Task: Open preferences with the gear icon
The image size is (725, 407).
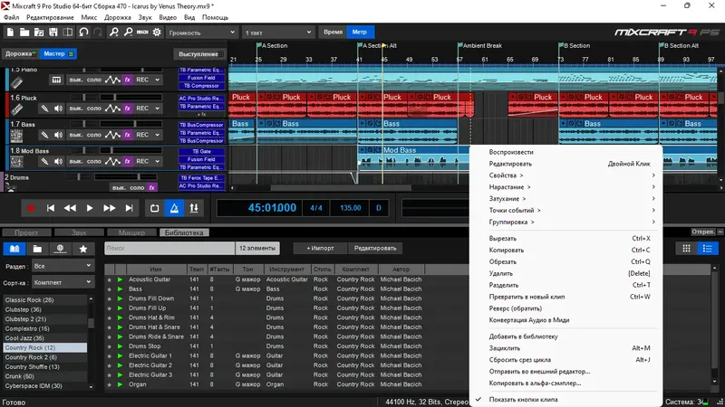Action: point(157,33)
